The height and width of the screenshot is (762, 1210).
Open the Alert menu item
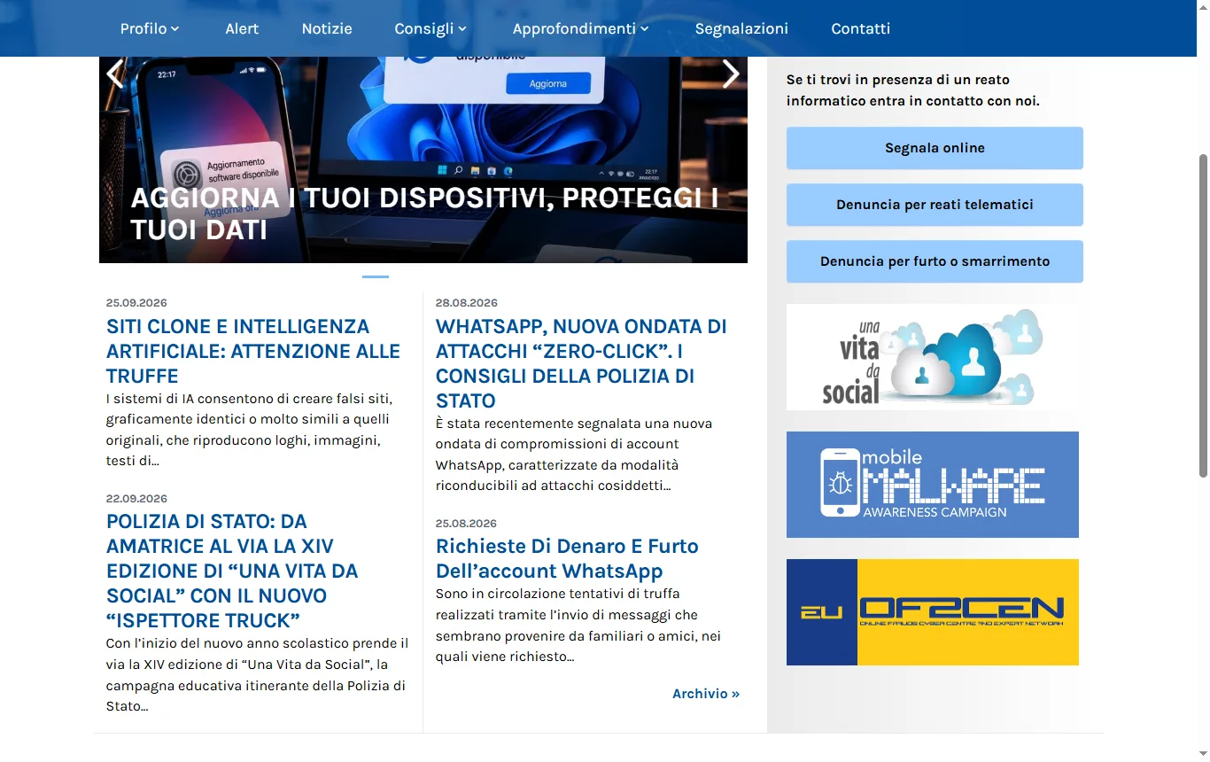242,28
